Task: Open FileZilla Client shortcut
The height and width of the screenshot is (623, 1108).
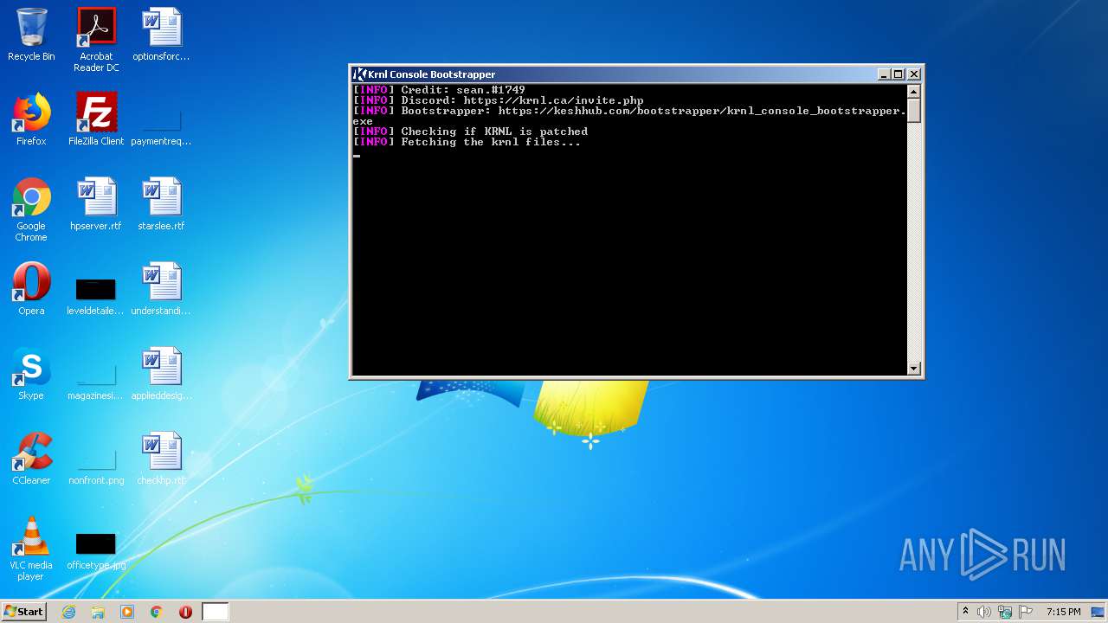Action: pyautogui.click(x=96, y=119)
